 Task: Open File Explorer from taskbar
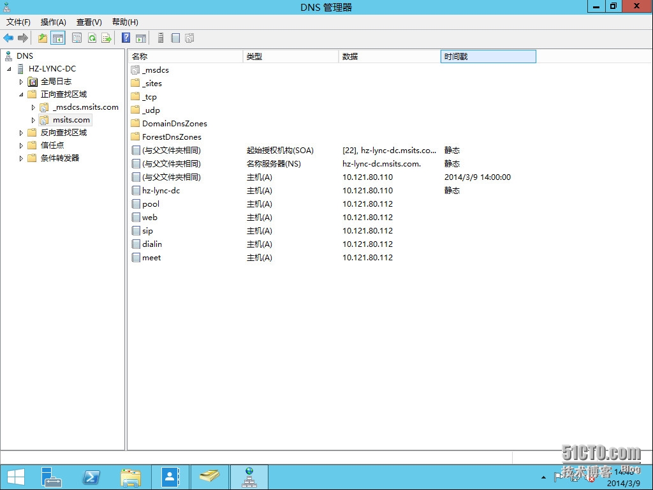(x=131, y=477)
